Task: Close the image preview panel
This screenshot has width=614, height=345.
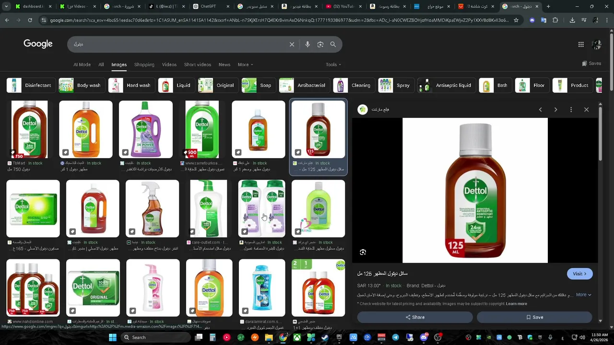Action: tap(586, 110)
